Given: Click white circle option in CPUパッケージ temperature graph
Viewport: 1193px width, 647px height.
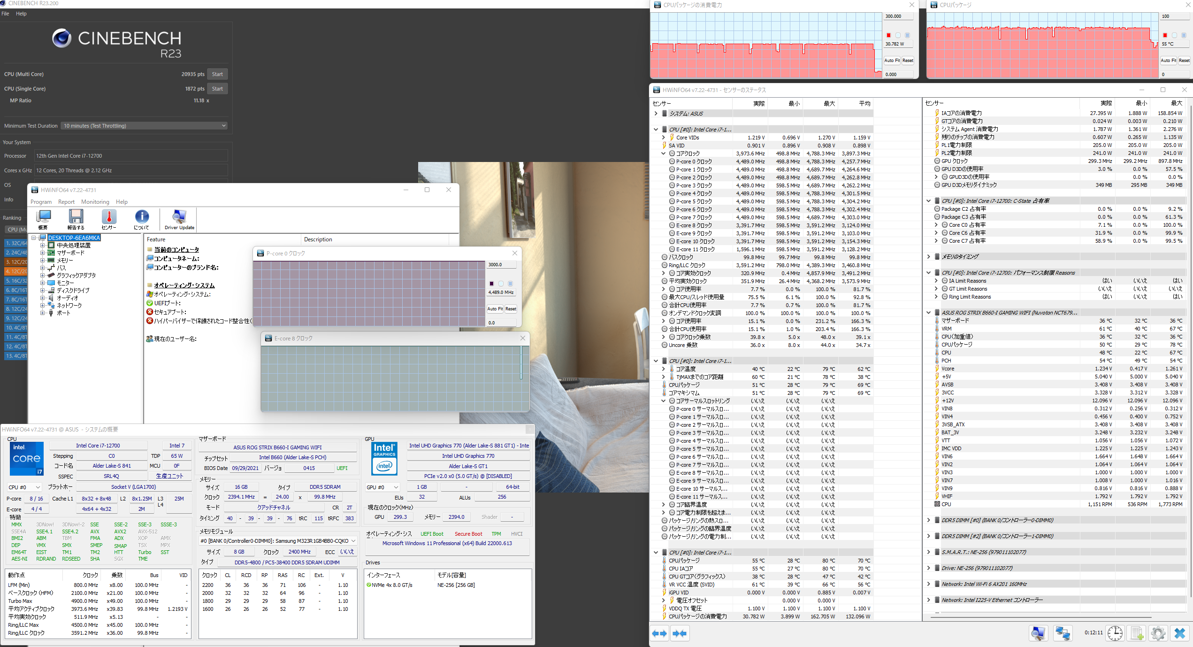Looking at the screenshot, I should [1174, 35].
